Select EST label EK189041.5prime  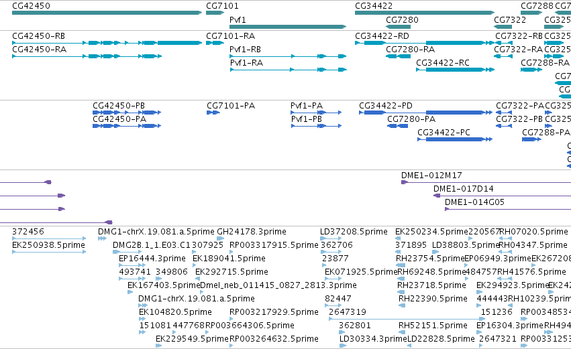[229, 259]
